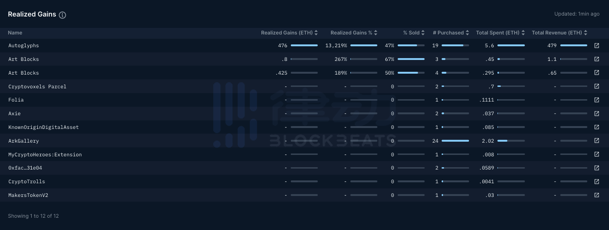Screen dimensions: 609x230
Task: Sort by Total Revenue (ETH) column
Action: click(x=585, y=33)
